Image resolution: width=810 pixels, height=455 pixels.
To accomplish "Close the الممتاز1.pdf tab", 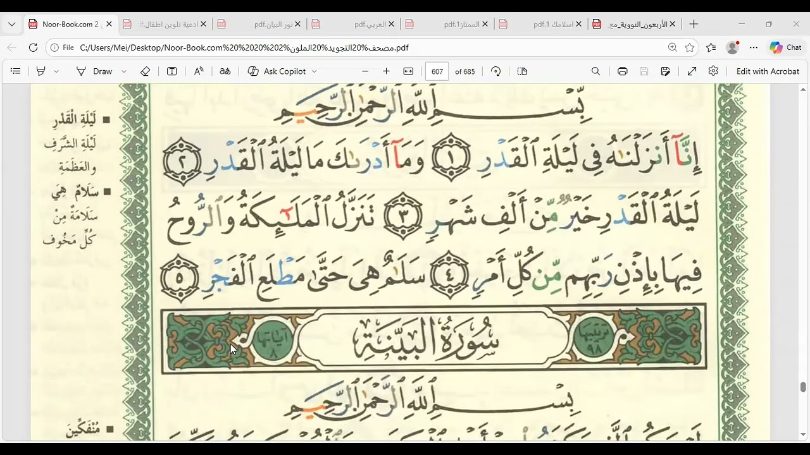I will coord(485,24).
